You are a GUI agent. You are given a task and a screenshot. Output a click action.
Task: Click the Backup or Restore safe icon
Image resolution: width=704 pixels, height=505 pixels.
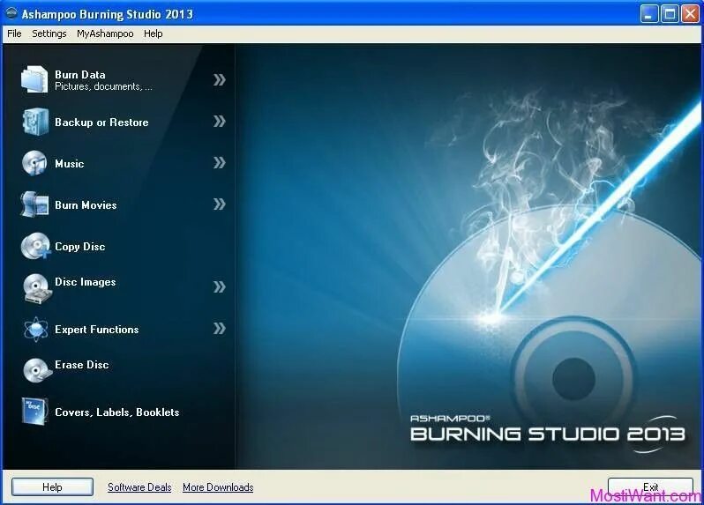click(x=35, y=122)
